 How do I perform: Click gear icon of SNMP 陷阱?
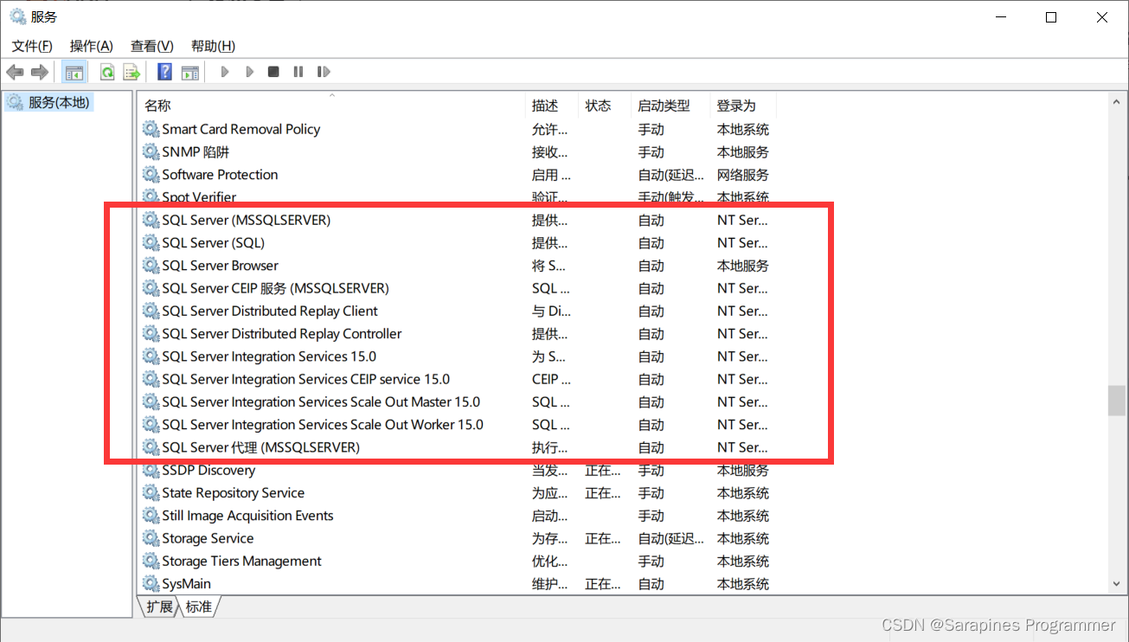coord(151,151)
